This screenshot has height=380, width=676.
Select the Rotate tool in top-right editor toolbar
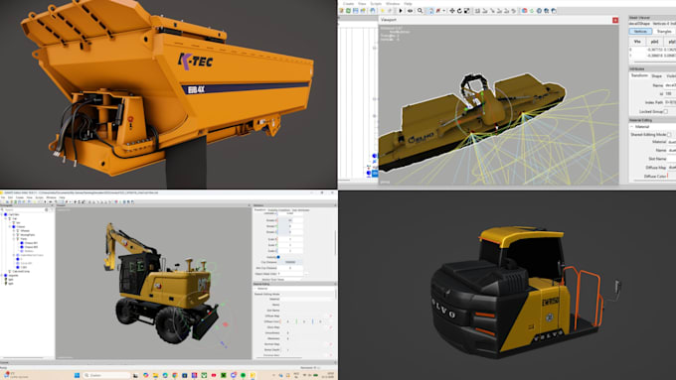point(459,10)
